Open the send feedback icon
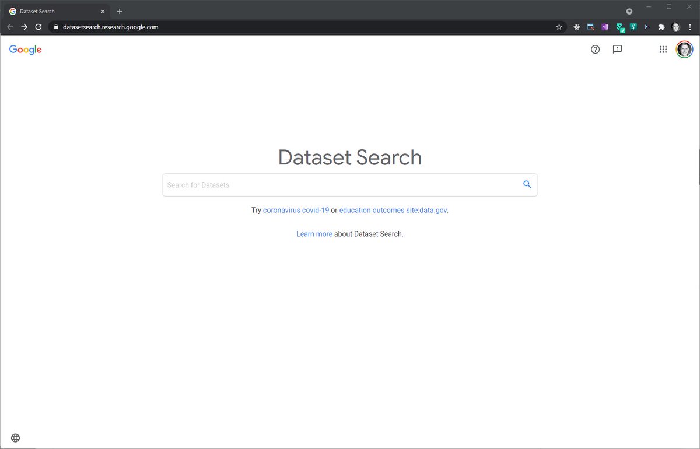700x449 pixels. click(617, 50)
